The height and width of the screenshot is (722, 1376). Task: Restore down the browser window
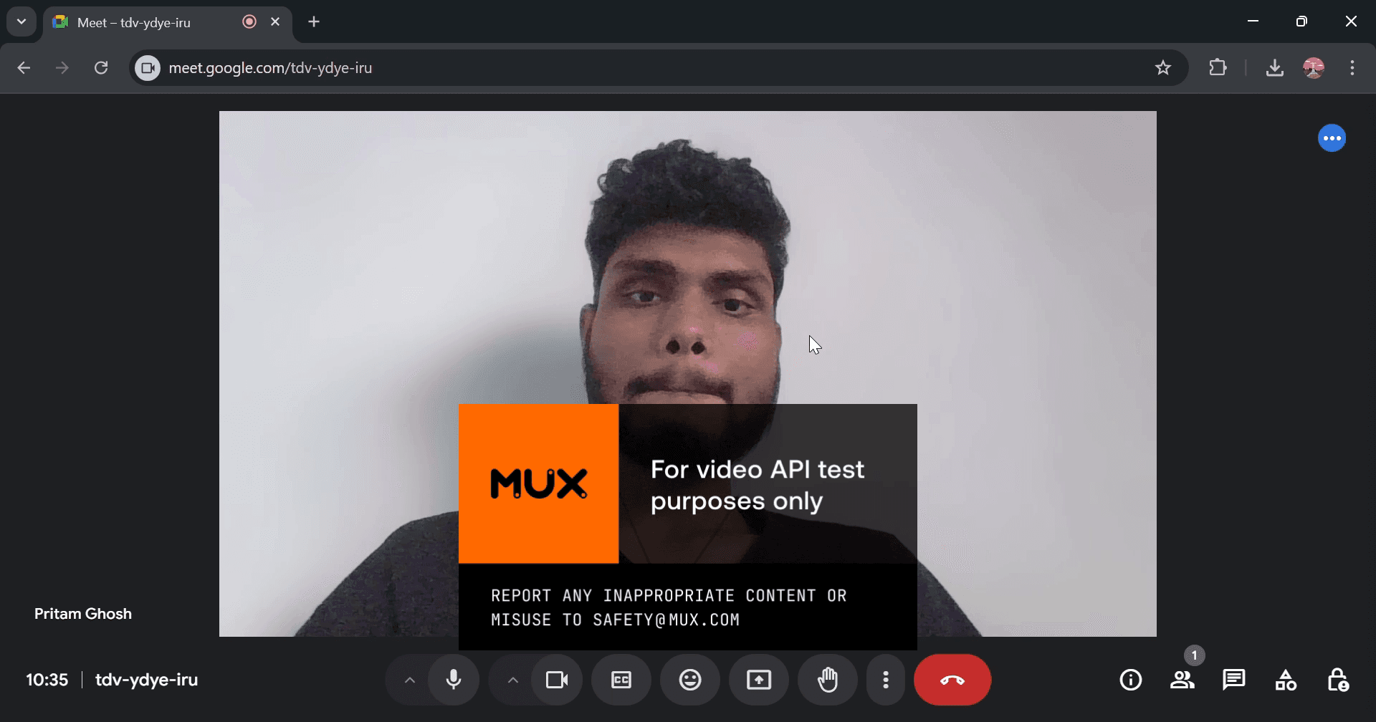(x=1302, y=21)
